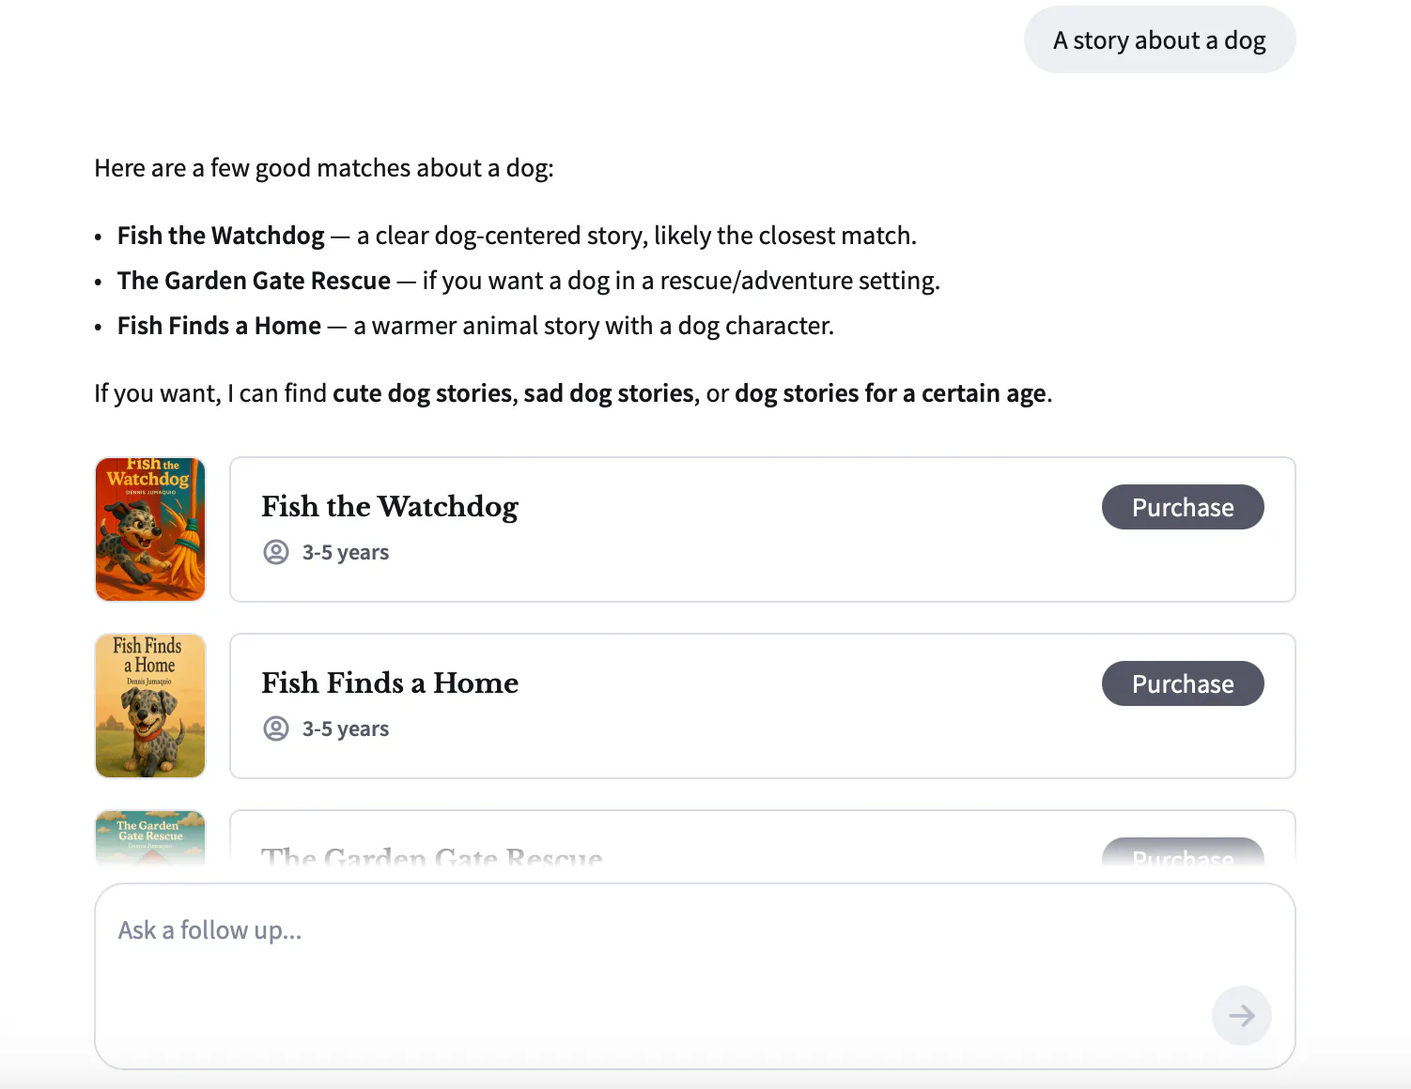Click bold Fish the Watchdog in the bullet list
The height and width of the screenshot is (1089, 1411).
221,236
